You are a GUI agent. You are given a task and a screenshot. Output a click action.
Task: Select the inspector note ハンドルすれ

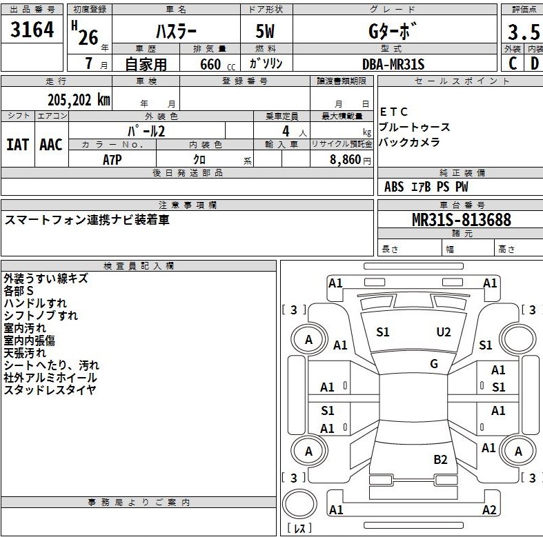pos(35,303)
